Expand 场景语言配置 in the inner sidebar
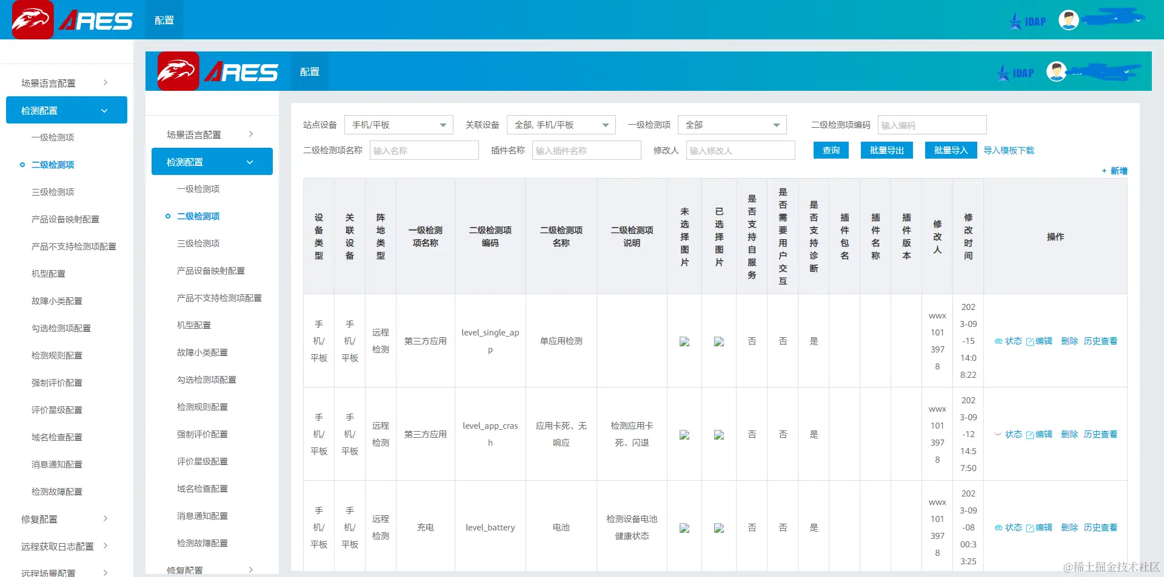 [212, 134]
